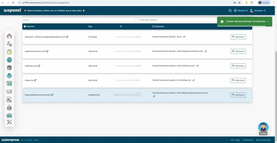Open refamas.com external link icon
The width and height of the screenshot is (277, 143).
(39, 66)
